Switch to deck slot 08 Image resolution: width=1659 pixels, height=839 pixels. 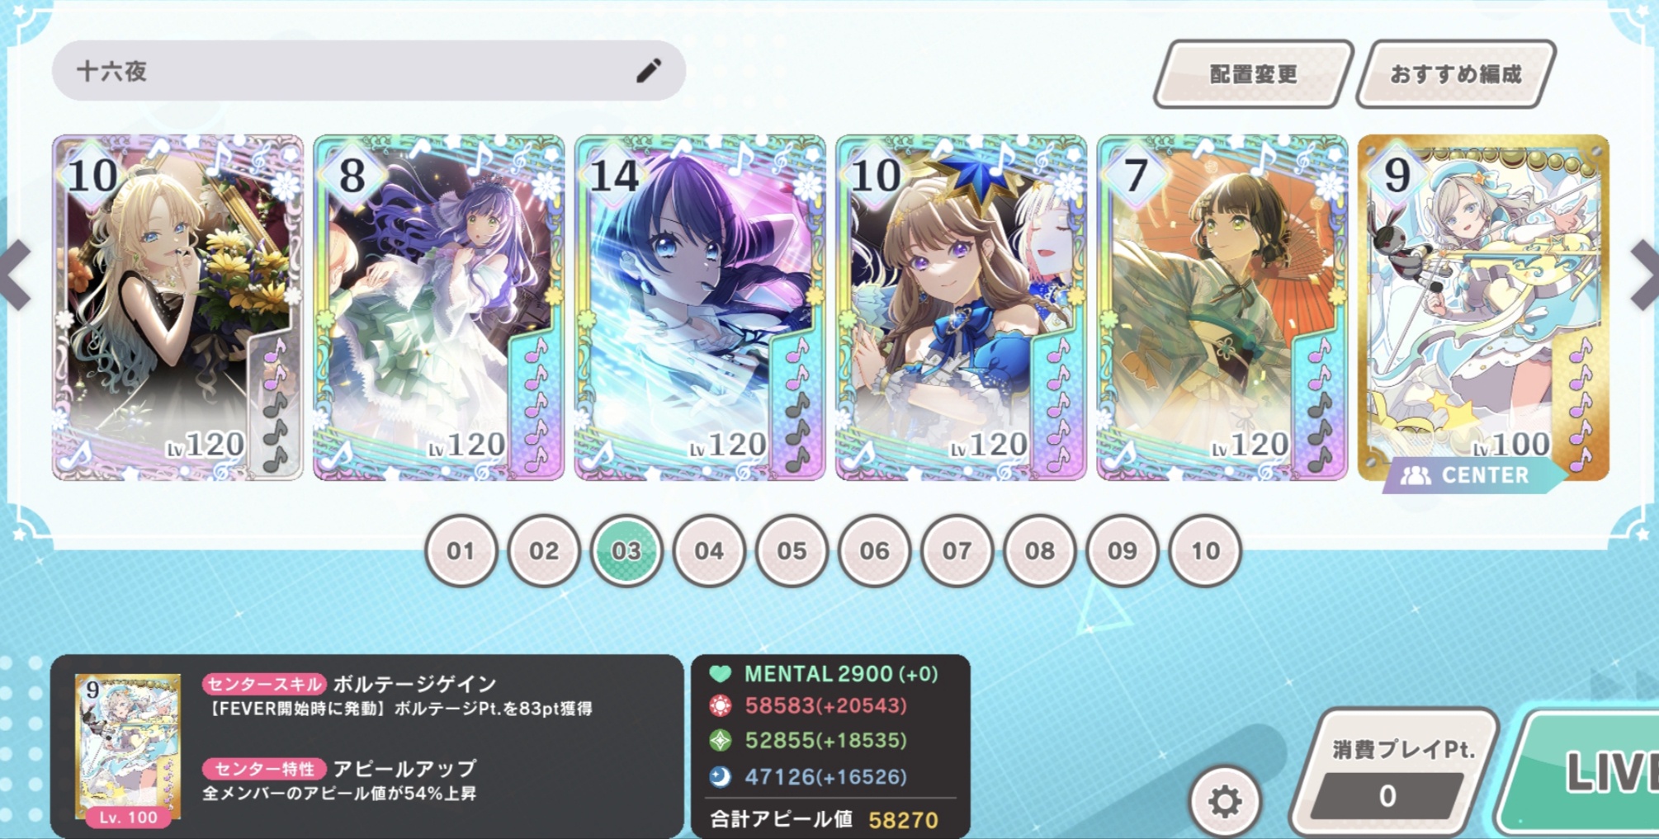[1039, 550]
